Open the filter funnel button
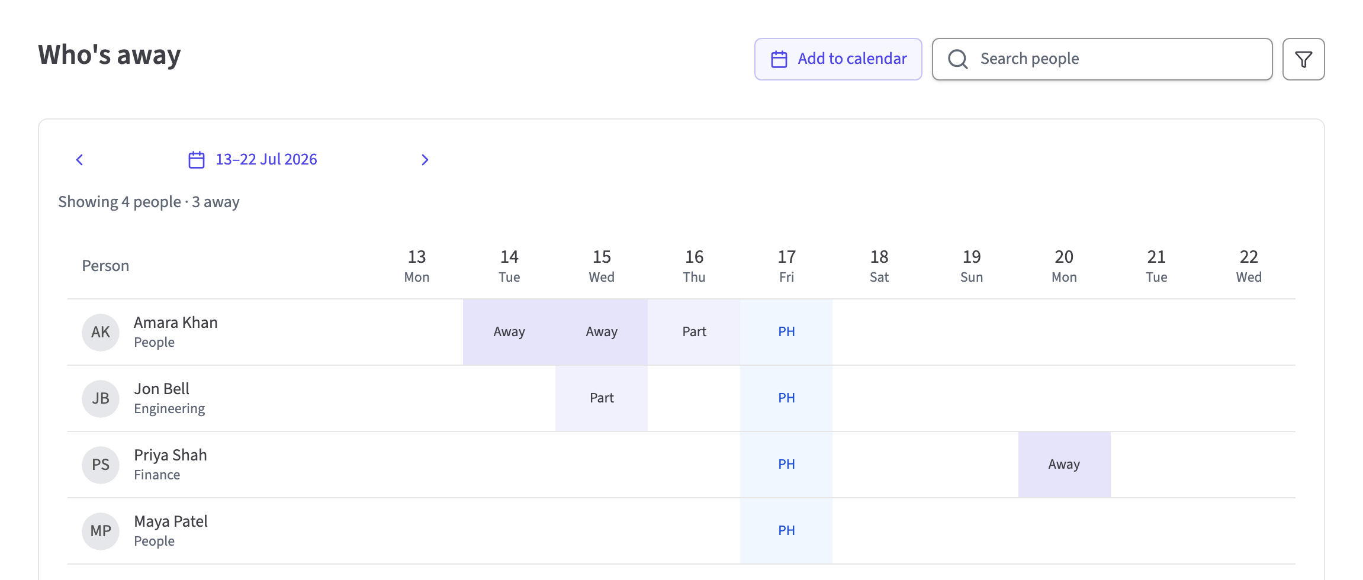 click(1303, 59)
